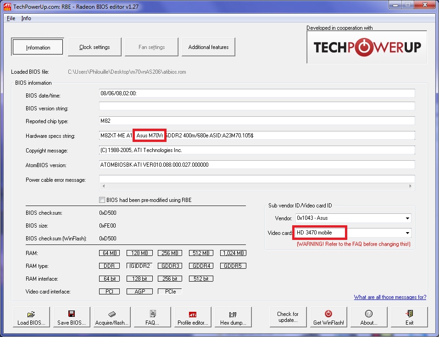
Task: Click the Exit door icon button
Action: tap(409, 314)
